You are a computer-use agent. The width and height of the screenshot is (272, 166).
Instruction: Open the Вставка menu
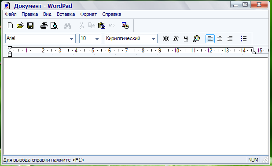click(66, 14)
